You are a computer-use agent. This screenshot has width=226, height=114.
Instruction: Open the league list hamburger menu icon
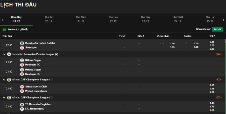5,29
